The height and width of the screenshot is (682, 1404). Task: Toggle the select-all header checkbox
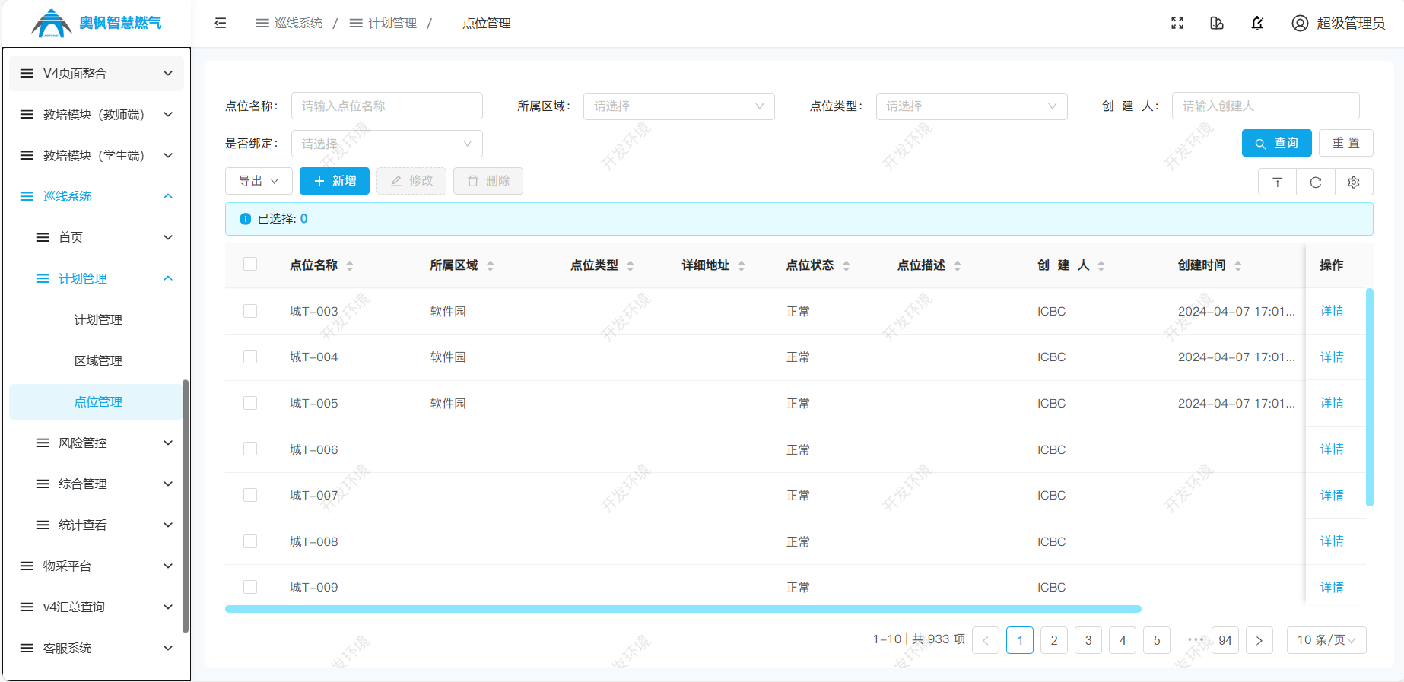250,264
